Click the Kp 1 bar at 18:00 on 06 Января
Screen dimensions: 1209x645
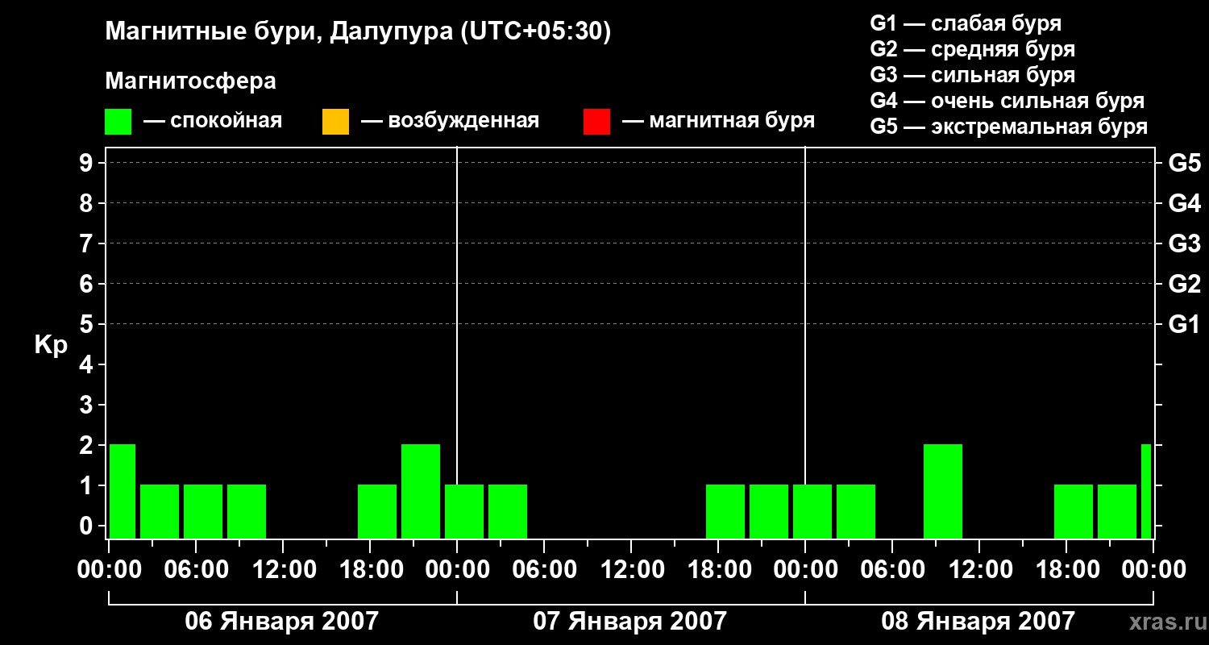(x=377, y=511)
